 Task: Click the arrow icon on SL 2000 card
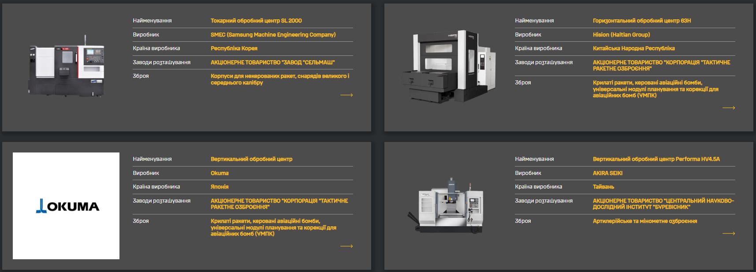[x=346, y=95]
